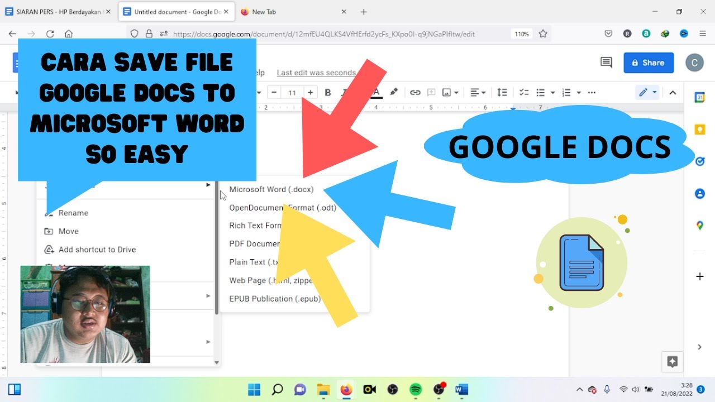Viewport: 715px width, 402px height.
Task: Click the File menu scroll-down arrow
Action: tap(217, 362)
